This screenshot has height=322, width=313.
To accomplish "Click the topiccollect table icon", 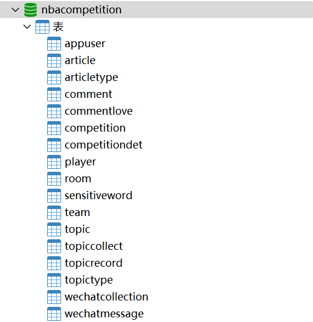I will 54,246.
